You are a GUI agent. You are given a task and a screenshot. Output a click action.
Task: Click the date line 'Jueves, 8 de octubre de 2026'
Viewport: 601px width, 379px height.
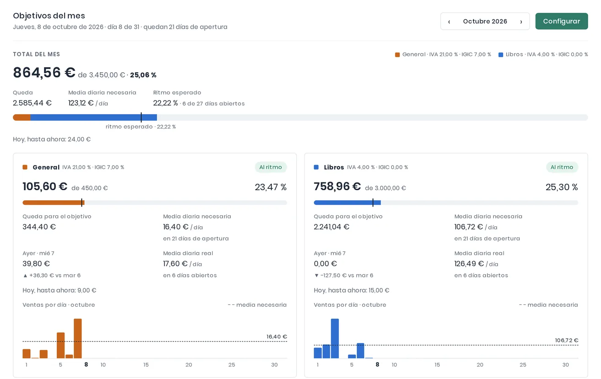tap(58, 27)
